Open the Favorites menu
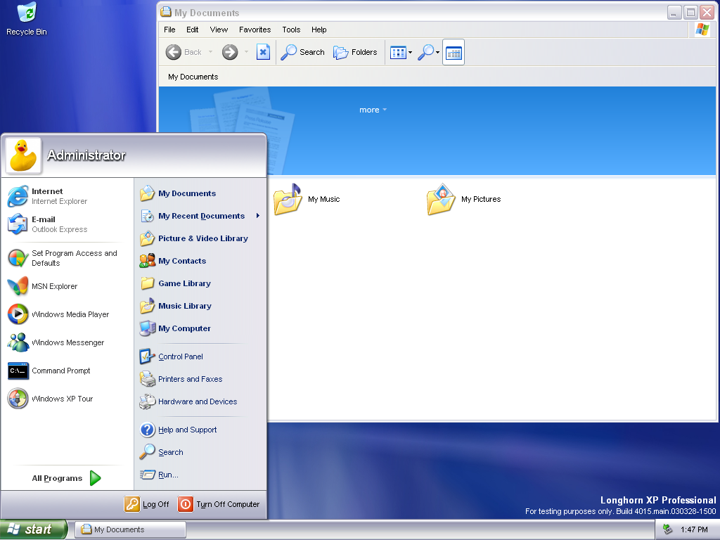Screen dimensions: 720x540 point(255,30)
